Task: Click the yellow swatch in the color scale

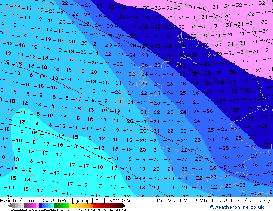Action: [x=70, y=205]
